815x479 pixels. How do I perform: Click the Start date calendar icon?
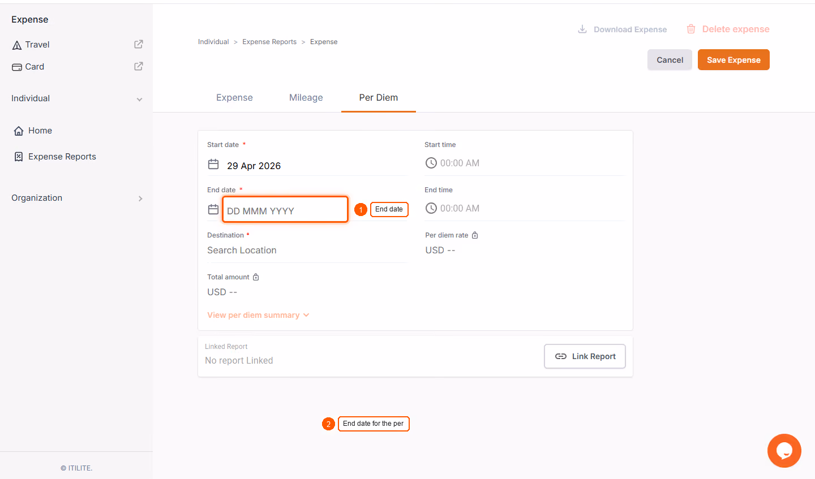(x=213, y=164)
